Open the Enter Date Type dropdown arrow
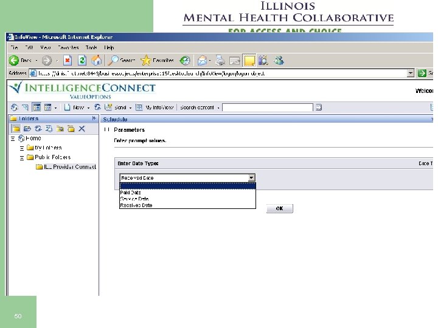The height and width of the screenshot is (328, 438). point(251,177)
